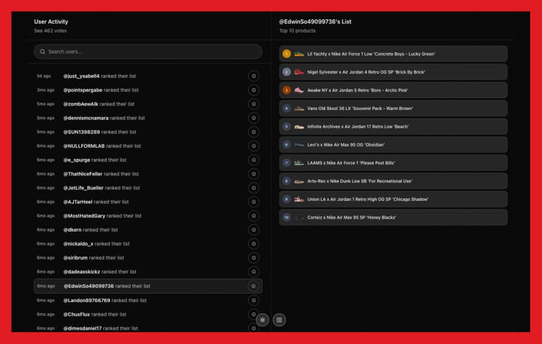The image size is (542, 344).
Task: Select @nickaldo_x ranked their list
Action: tap(148, 244)
